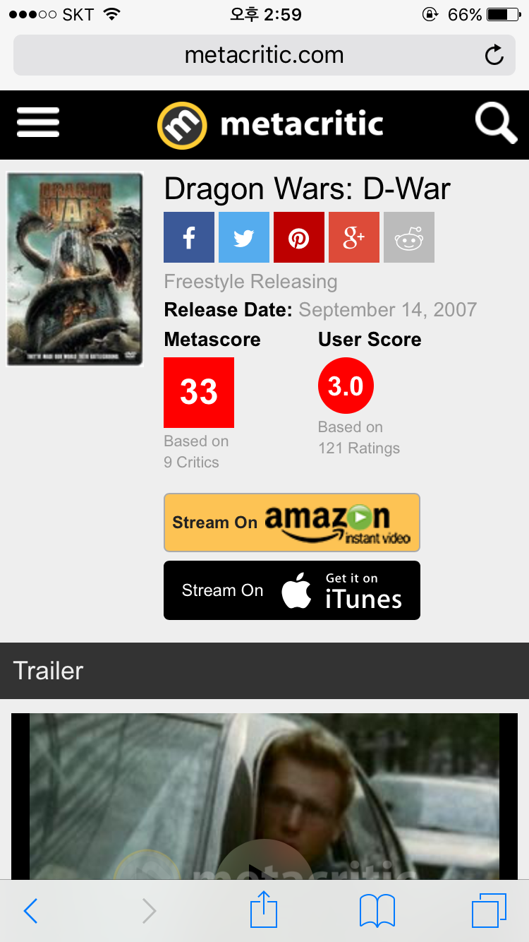Image resolution: width=529 pixels, height=942 pixels.
Task: Open the Safari share sheet
Action: 264,910
